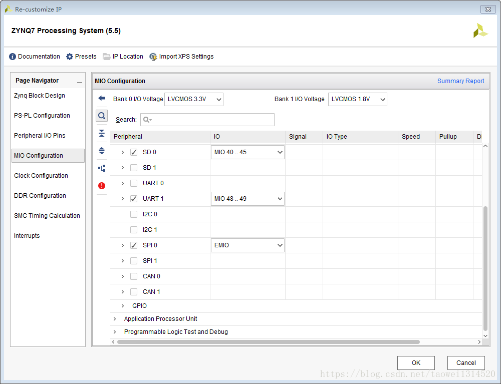501x384 pixels.
Task: Select MIO Configuration page
Action: [x=48, y=156]
